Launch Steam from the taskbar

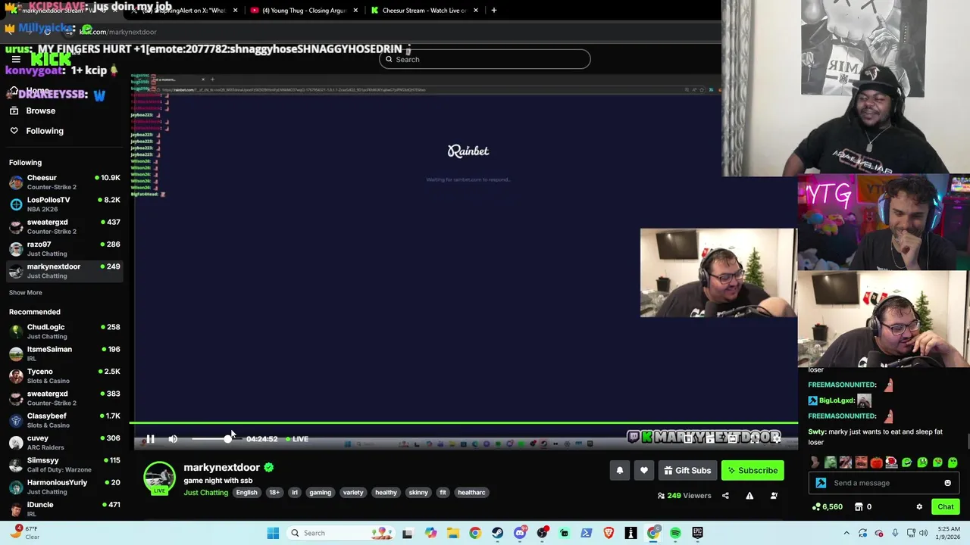tap(497, 533)
